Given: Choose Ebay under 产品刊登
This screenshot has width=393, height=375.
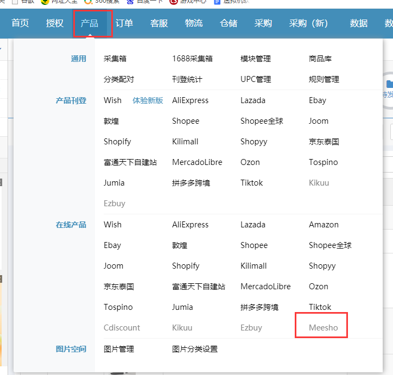Looking at the screenshot, I should 318,100.
